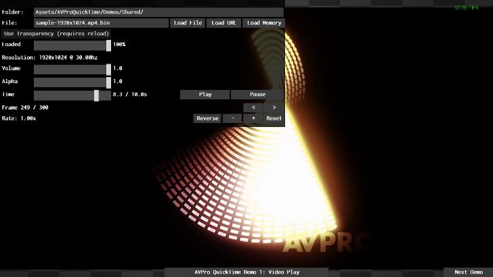Click the Volume 1.0 value text
493x277 pixels.
118,68
